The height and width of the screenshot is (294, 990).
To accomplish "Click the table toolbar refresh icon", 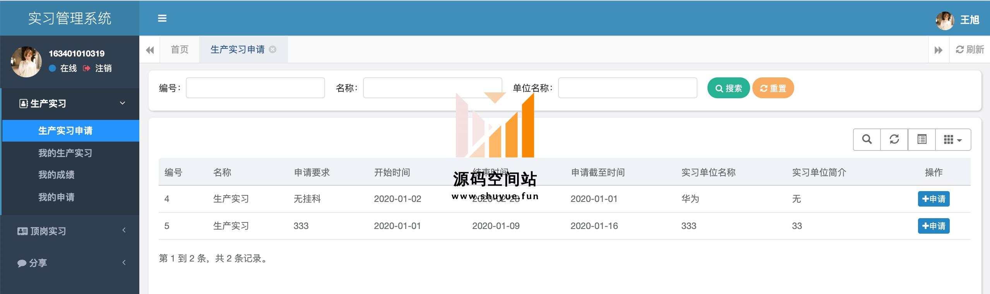I will (x=894, y=139).
